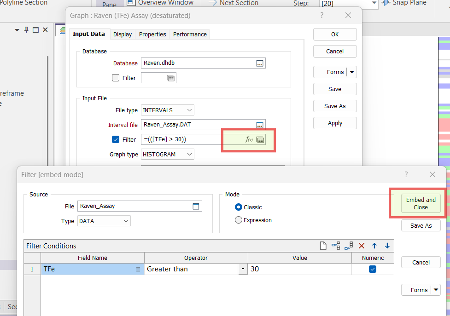
Task: Go to the Performance tab
Action: (190, 34)
